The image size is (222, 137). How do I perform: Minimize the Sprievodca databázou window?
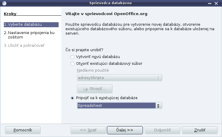click(210, 3)
